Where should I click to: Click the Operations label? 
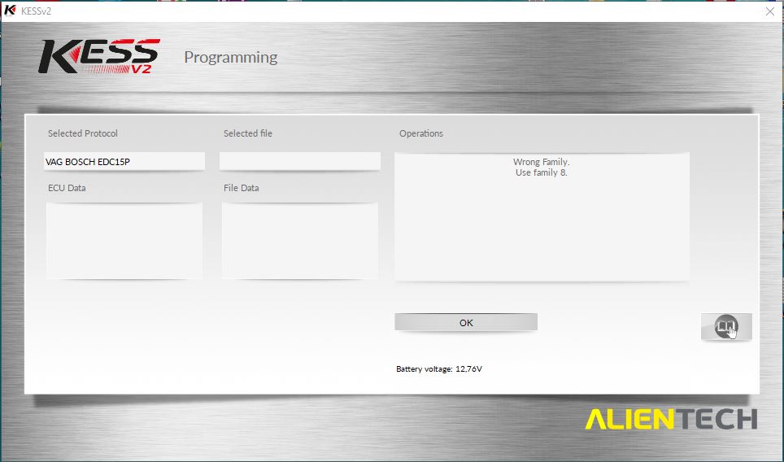tap(421, 133)
